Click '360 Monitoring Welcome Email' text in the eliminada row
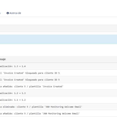Image resolution: width=117 pixels, height=117 pixels. pos(63,107)
